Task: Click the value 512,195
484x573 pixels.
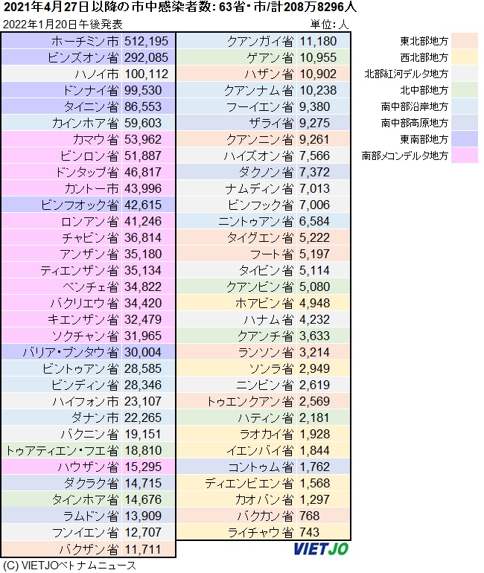Action: click(x=146, y=41)
